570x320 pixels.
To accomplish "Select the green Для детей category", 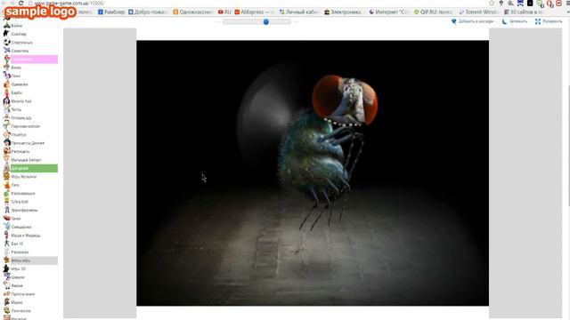I will click(34, 168).
